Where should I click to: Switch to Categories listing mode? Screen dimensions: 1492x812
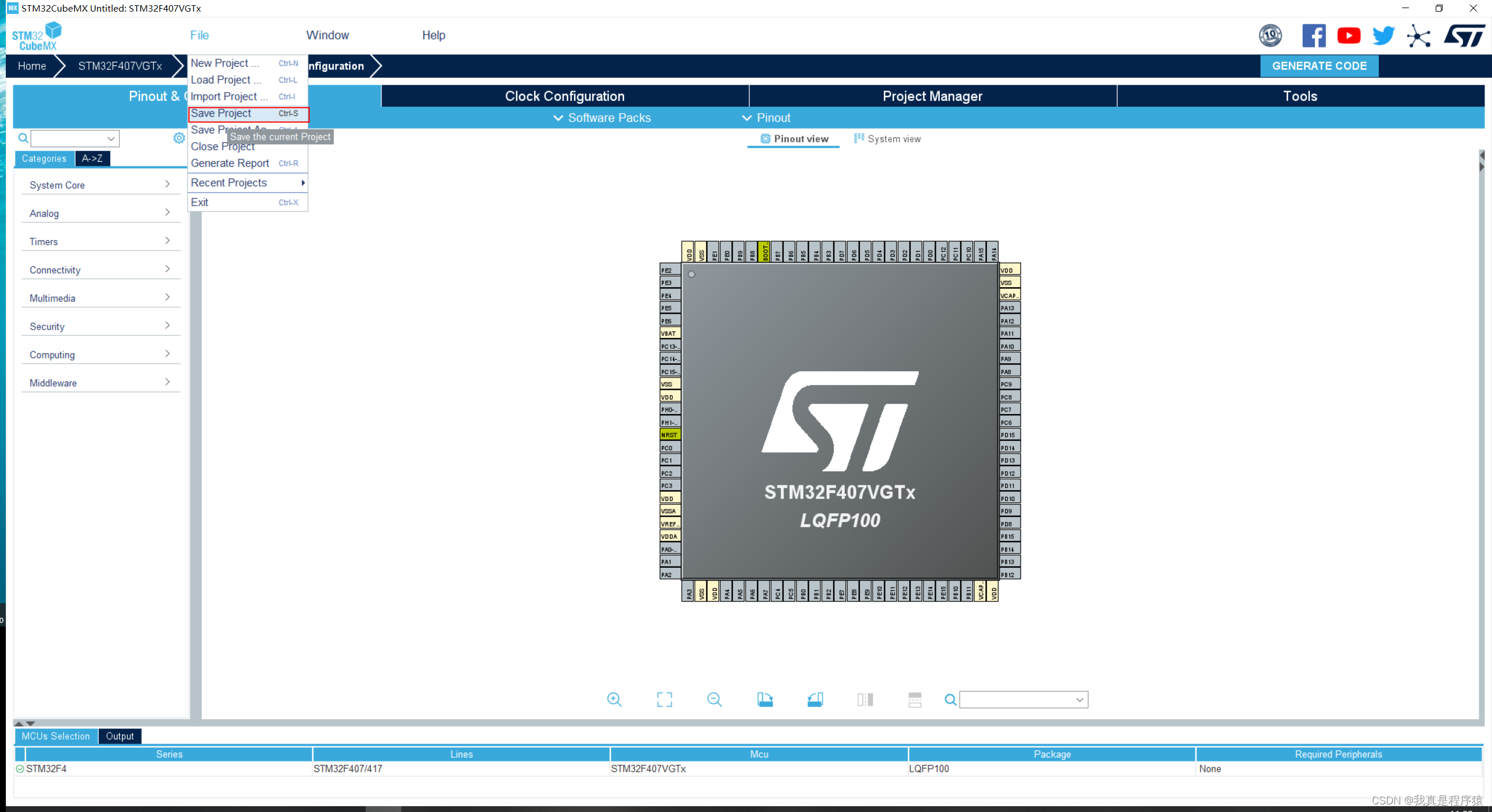44,158
